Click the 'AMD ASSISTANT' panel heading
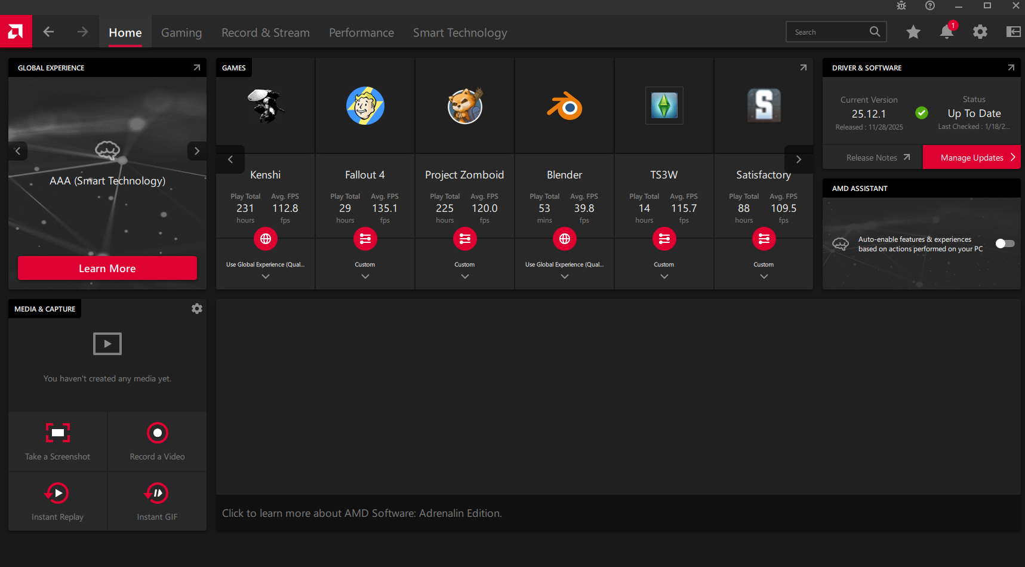 (x=860, y=188)
